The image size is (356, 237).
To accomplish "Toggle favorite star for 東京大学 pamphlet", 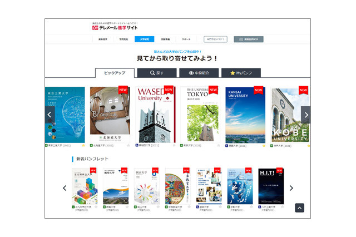I will point(219,145).
